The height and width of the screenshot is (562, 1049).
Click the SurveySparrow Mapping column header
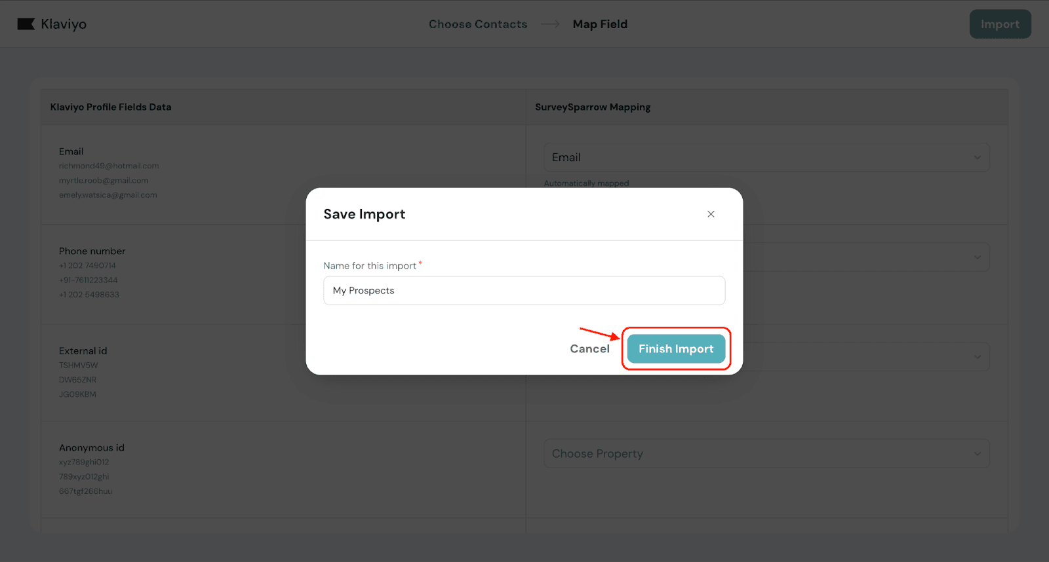pyautogui.click(x=593, y=107)
